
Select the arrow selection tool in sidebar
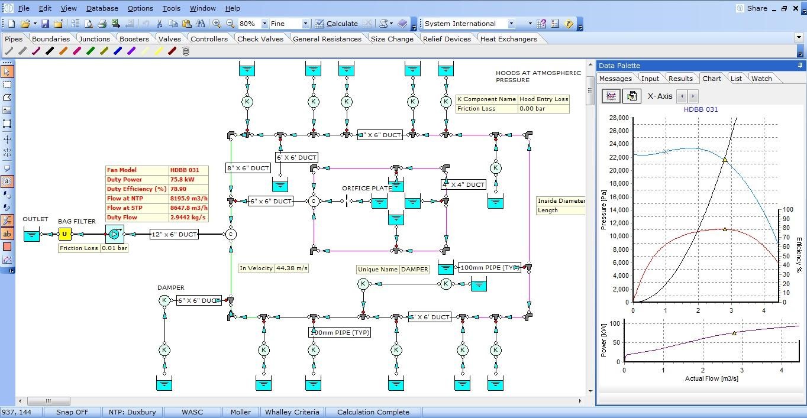[x=7, y=71]
